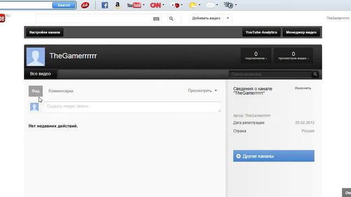The image size is (351, 197).
Task: Select the Все видео tab
Action: (41, 74)
